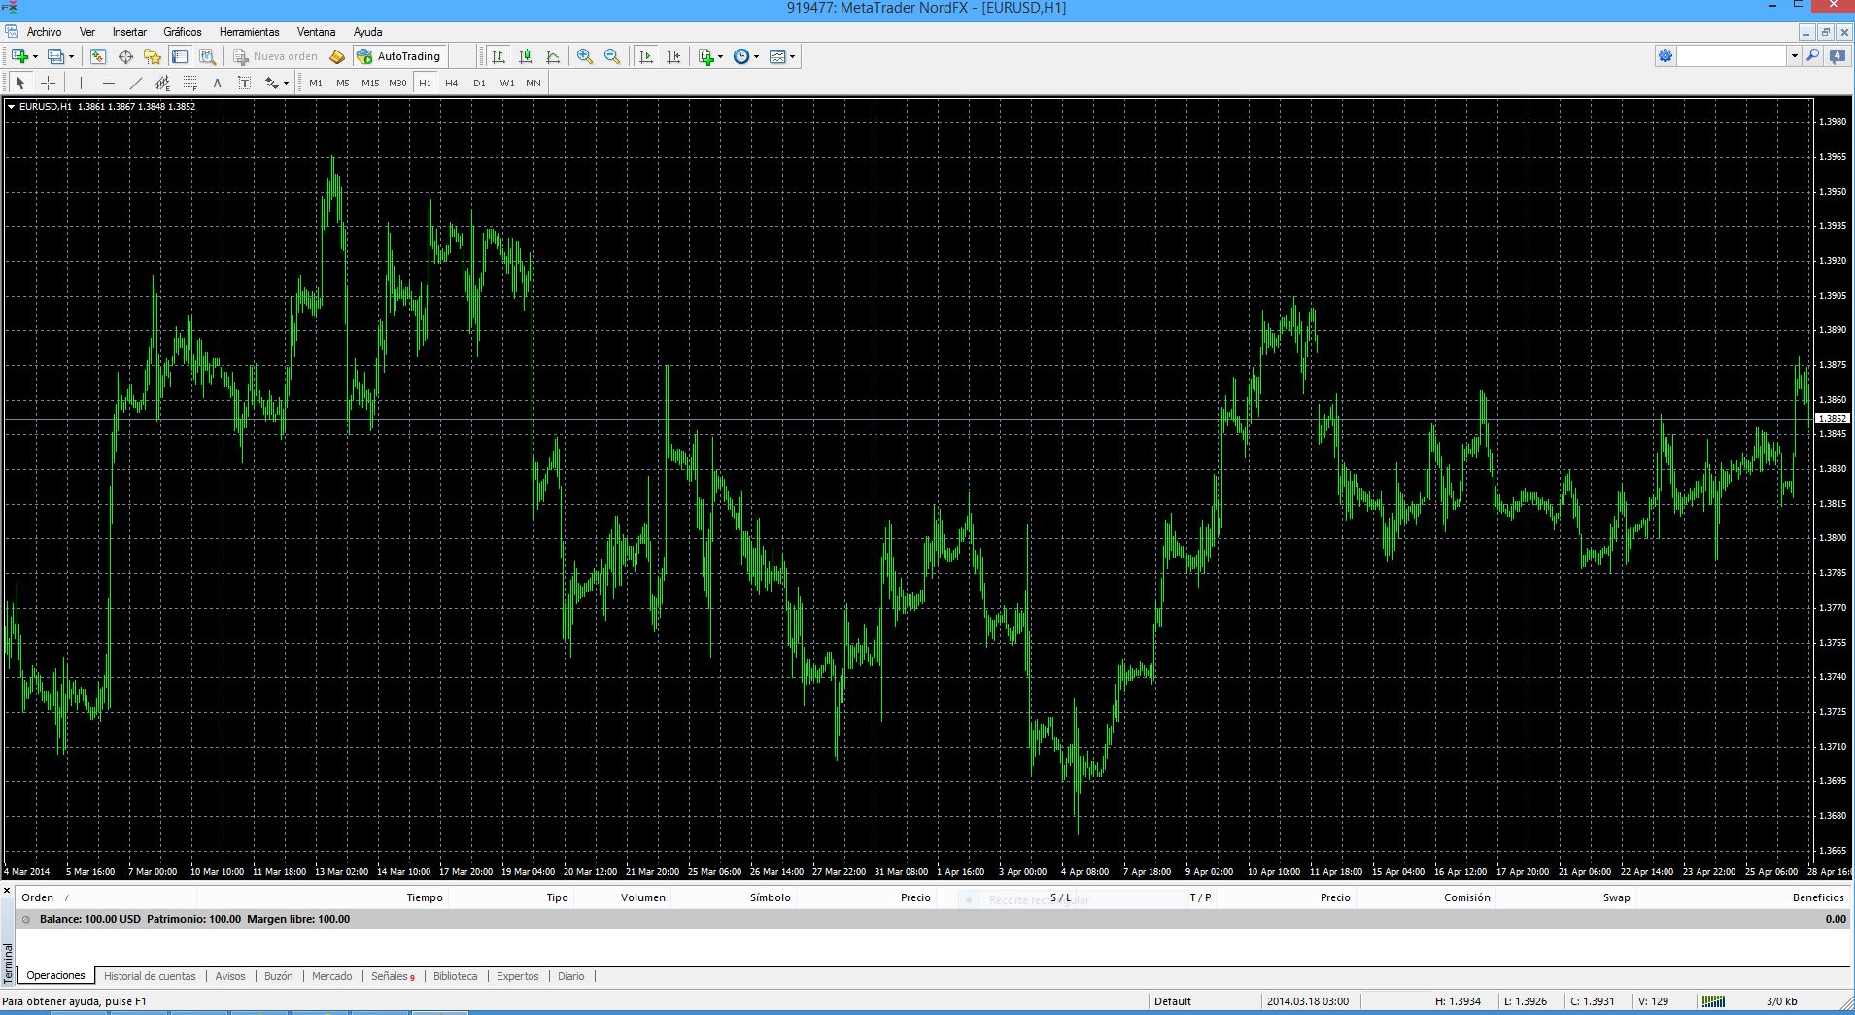The width and height of the screenshot is (1855, 1015).
Task: Close the Terminal panel
Action: click(7, 890)
